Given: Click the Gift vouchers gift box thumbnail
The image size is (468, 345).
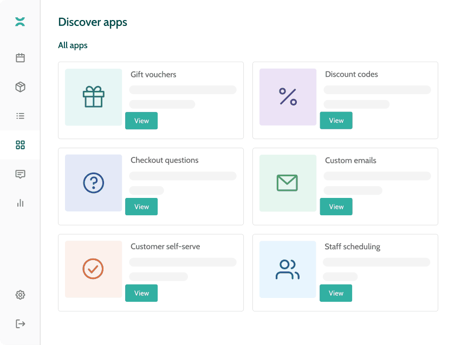Looking at the screenshot, I should coord(93,97).
